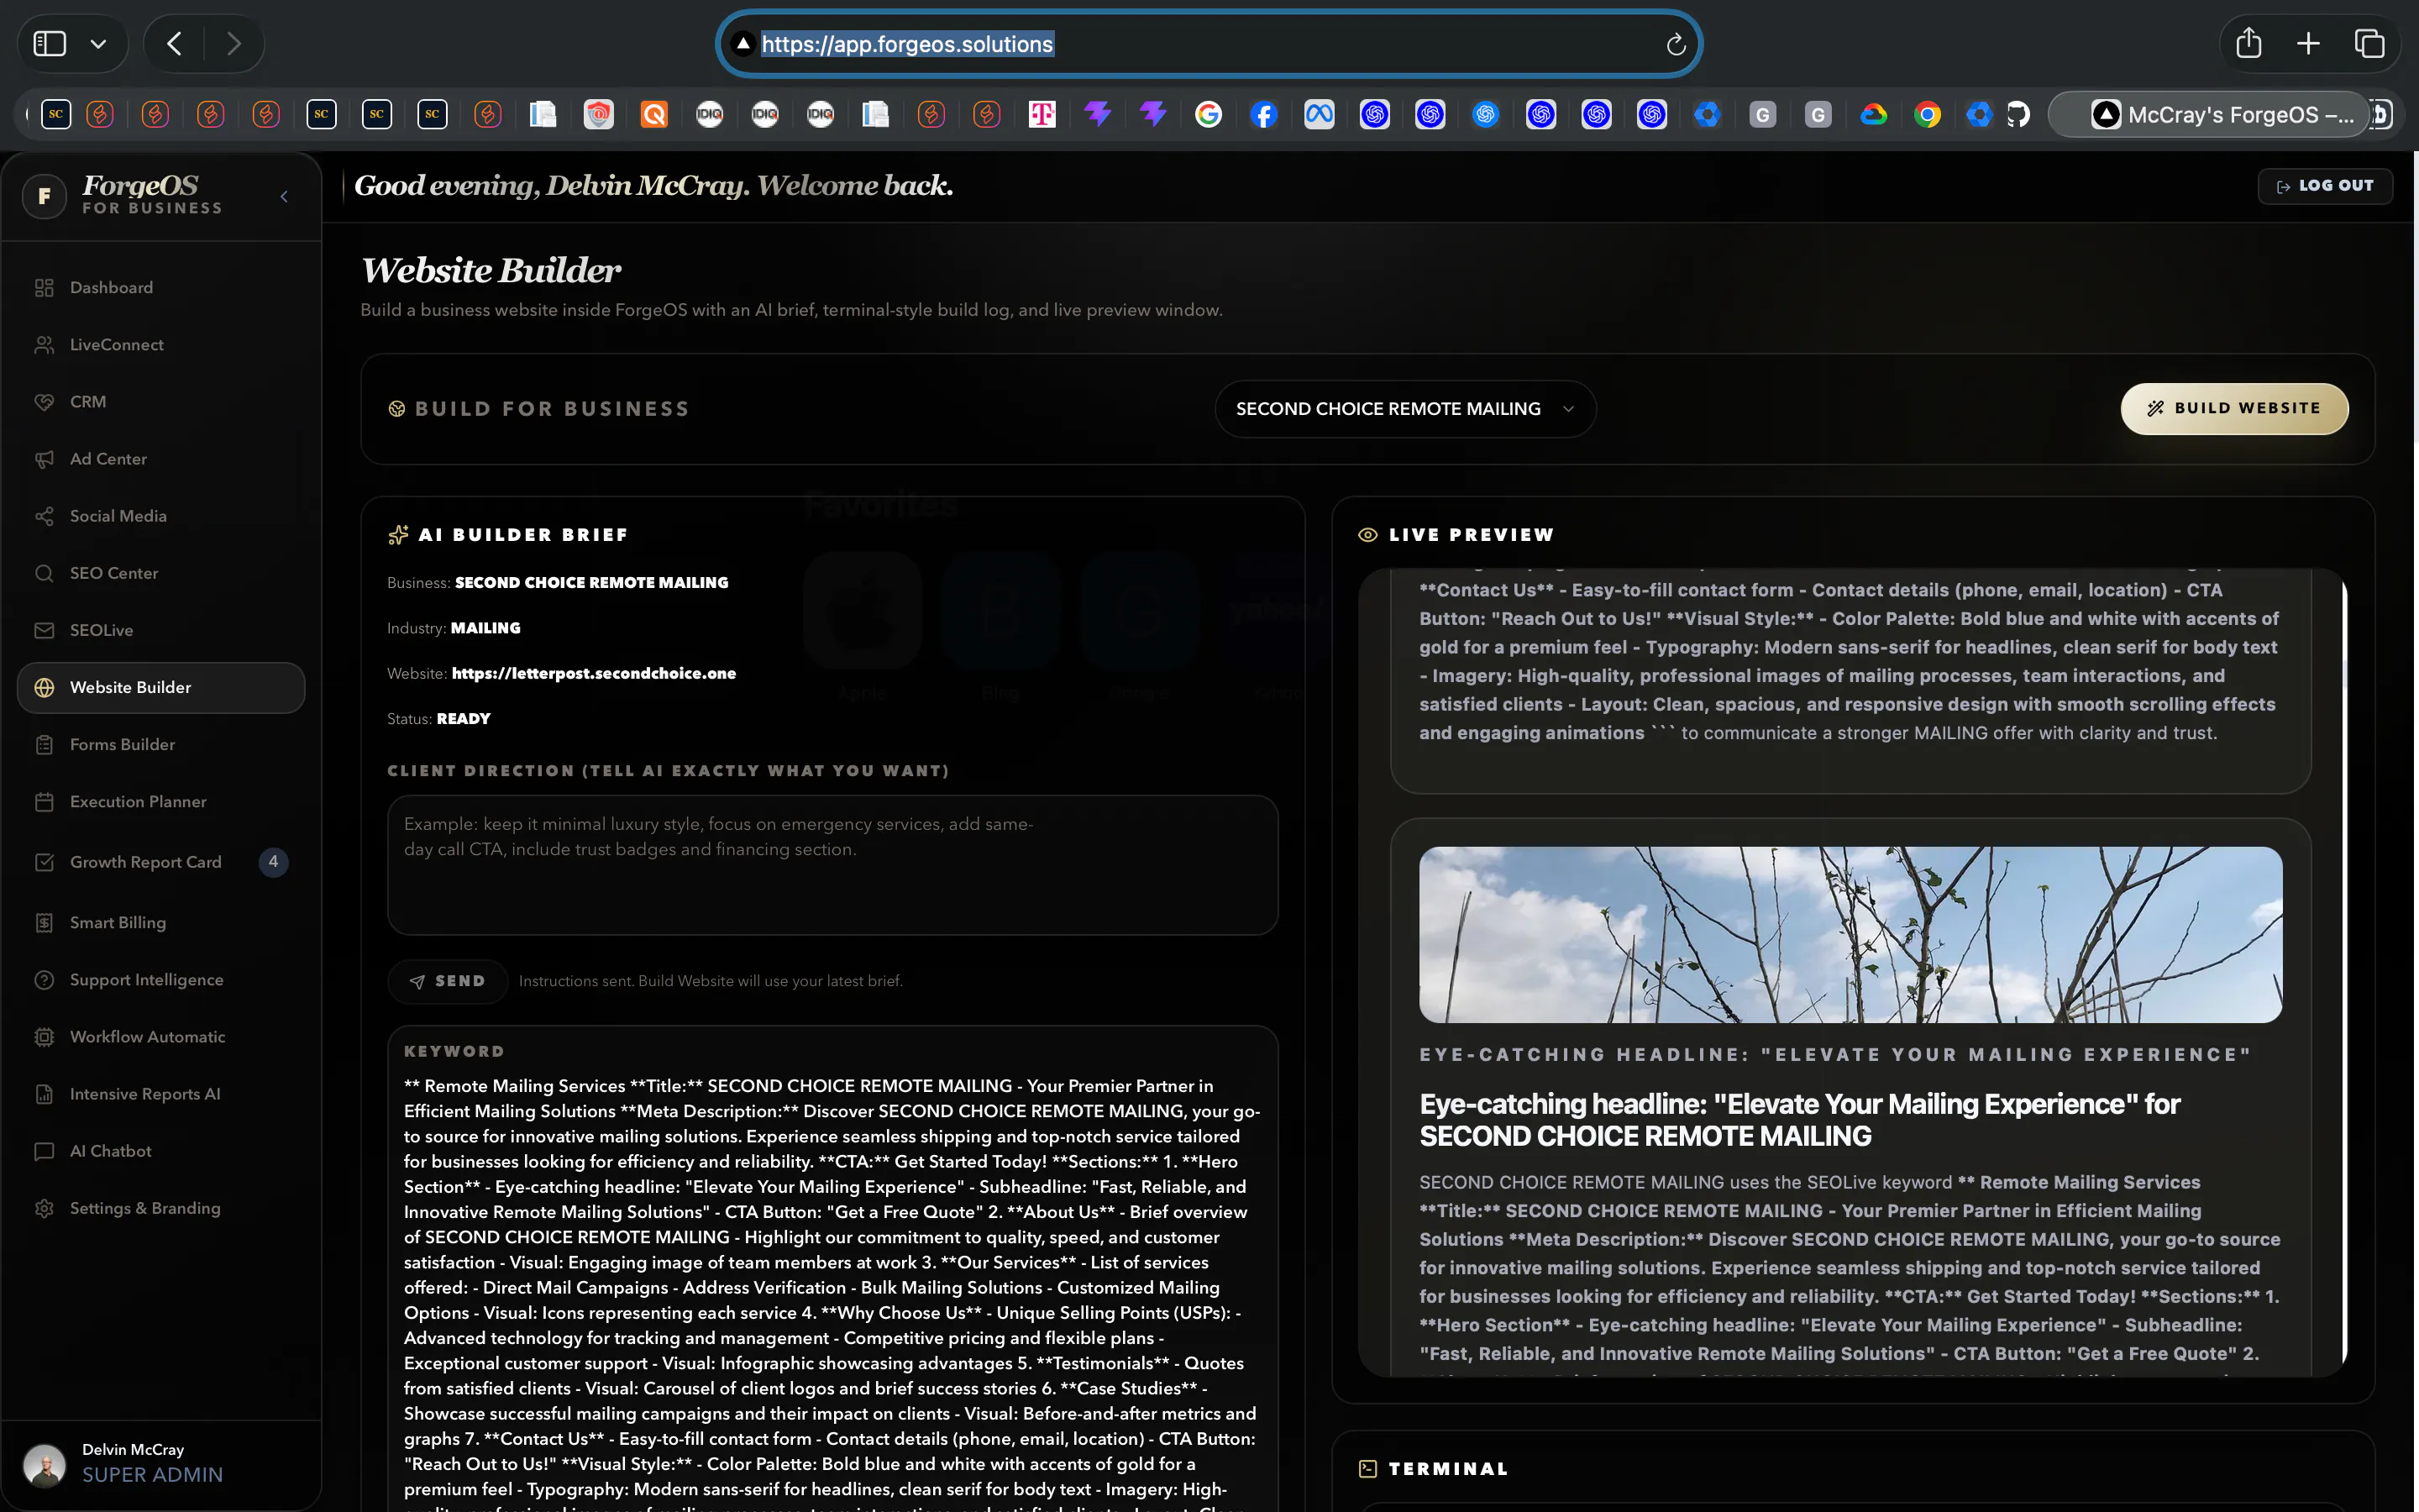Click the Build For Business icon

coord(396,409)
